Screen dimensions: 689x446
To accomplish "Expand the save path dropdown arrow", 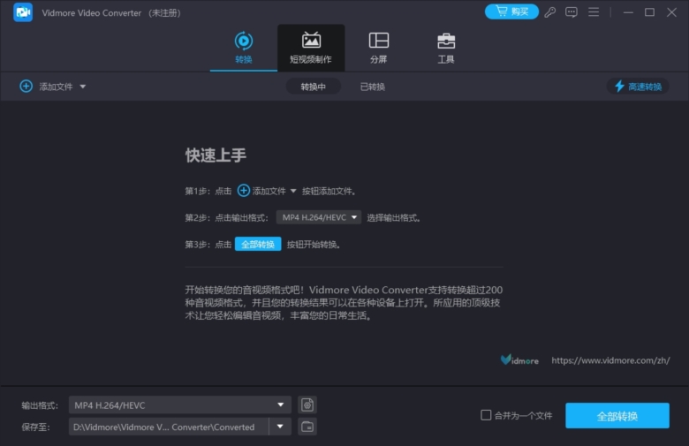I will click(x=280, y=427).
